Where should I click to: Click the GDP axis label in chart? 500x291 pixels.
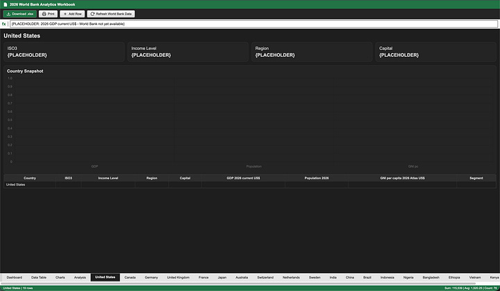click(94, 166)
